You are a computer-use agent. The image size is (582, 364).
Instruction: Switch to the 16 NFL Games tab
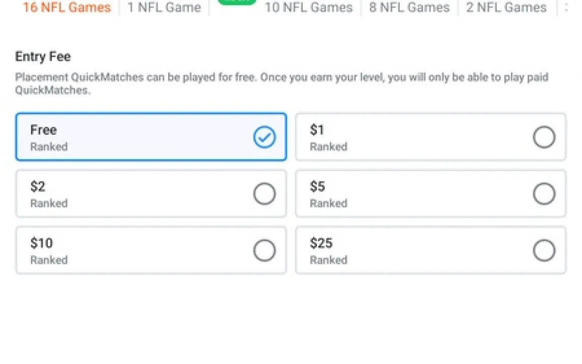[67, 8]
